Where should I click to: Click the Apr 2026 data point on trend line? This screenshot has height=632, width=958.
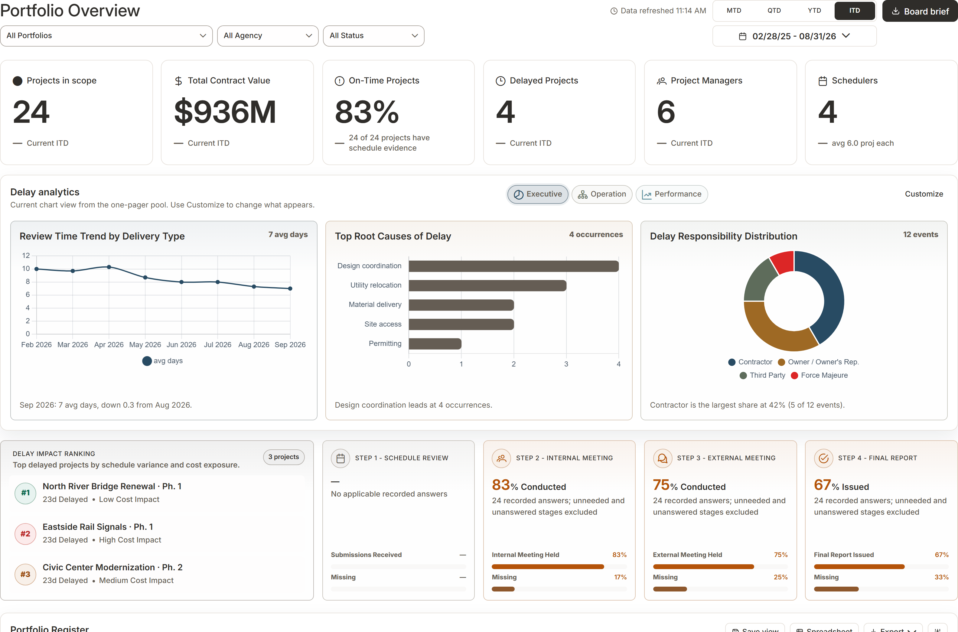109,267
